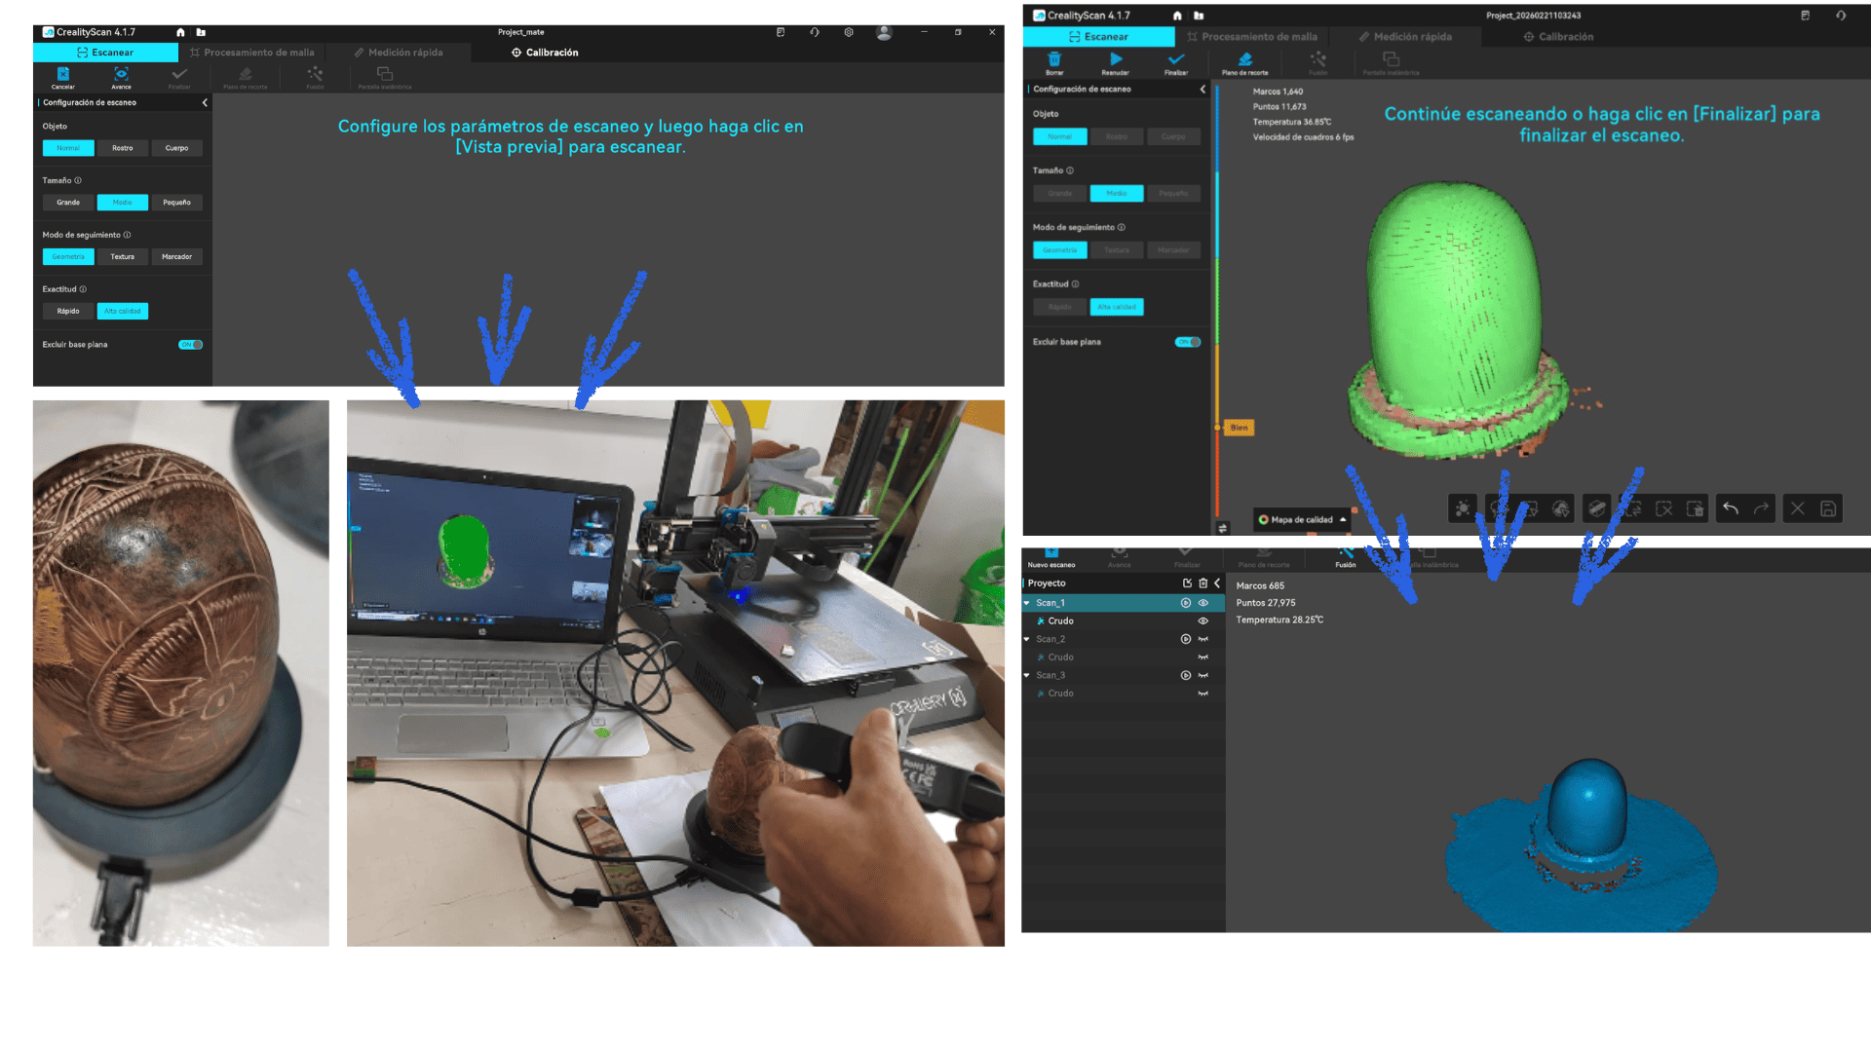Collapse the Configuración de escaneo panel chevron

pos(205,102)
